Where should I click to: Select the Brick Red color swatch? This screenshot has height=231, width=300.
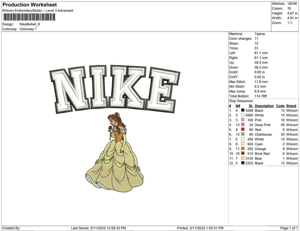click(243, 153)
